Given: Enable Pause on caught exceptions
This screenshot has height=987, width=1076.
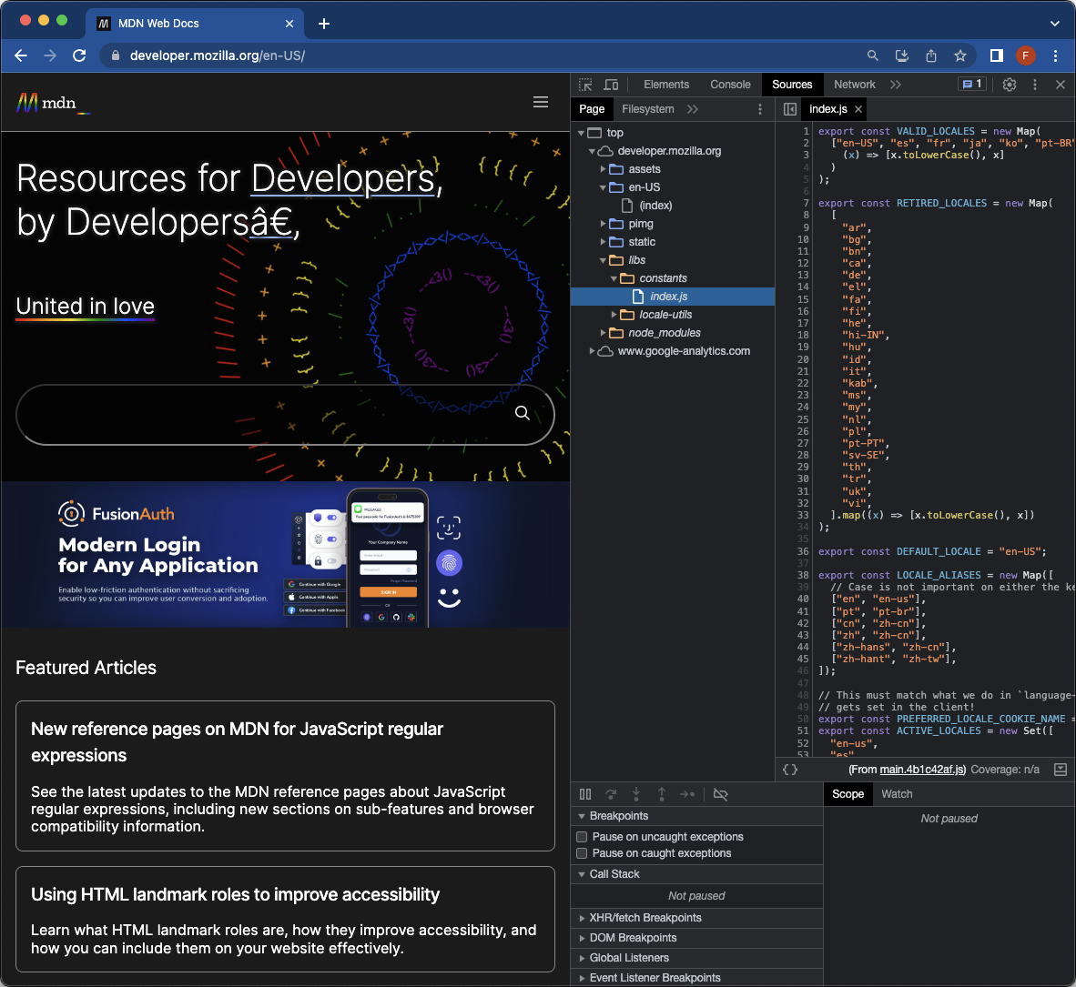Looking at the screenshot, I should [x=582, y=853].
